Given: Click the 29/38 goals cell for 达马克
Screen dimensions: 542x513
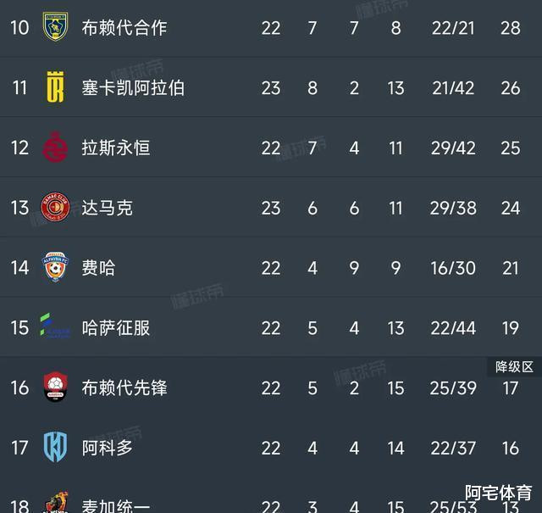Looking at the screenshot, I should (x=453, y=208).
